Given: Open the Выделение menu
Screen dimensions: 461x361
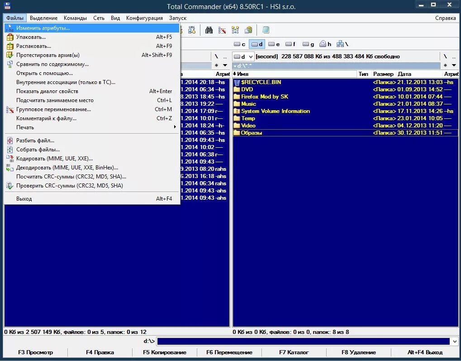Looking at the screenshot, I should pyautogui.click(x=43, y=18).
